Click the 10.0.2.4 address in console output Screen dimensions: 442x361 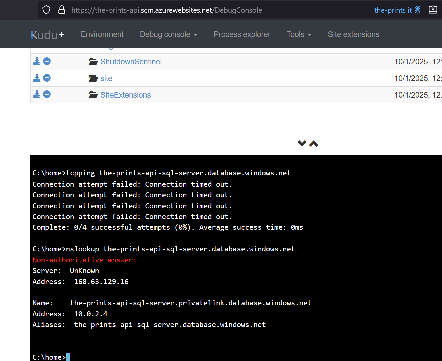point(91,314)
